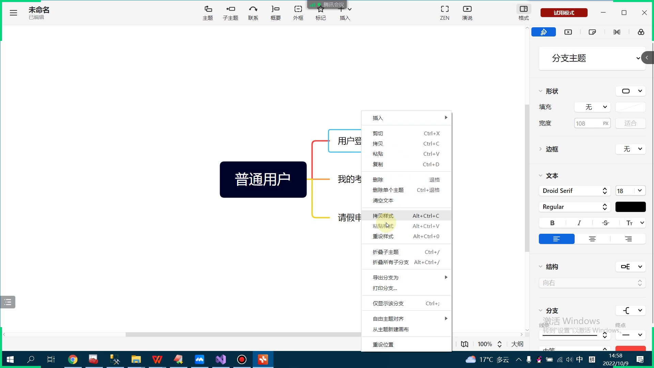Screen dimensions: 654x368
Task: Click the Relationship (联系) toolbar icon
Action: click(253, 13)
